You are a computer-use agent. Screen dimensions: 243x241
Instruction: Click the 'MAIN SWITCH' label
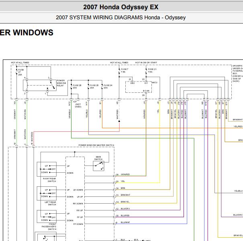pos(98,158)
